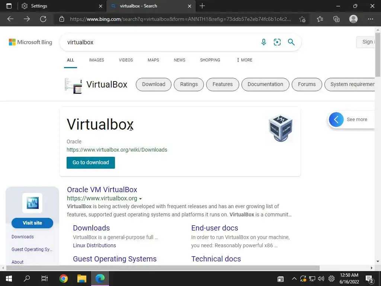Screen dimensions: 381x286
Task: Click the sidebar About link
Action: [x=17, y=262]
